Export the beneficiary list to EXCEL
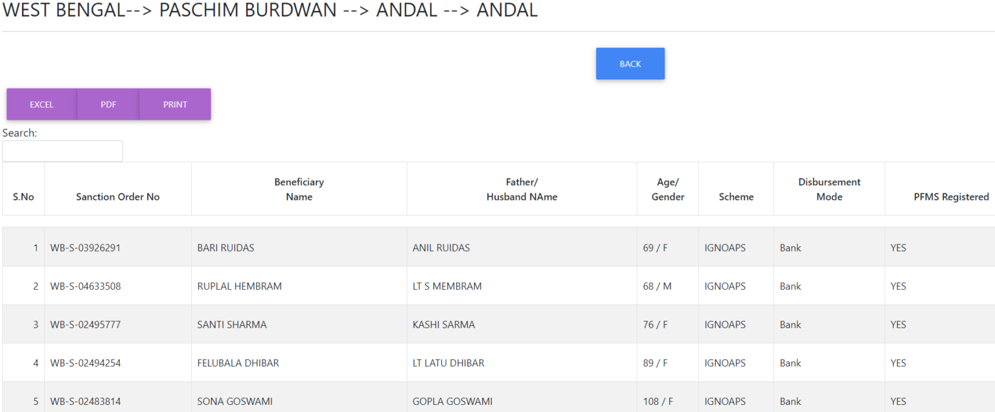The width and height of the screenshot is (995, 412). pyautogui.click(x=41, y=104)
